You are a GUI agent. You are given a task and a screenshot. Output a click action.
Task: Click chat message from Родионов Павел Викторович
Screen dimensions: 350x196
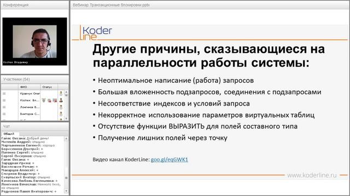29,191
